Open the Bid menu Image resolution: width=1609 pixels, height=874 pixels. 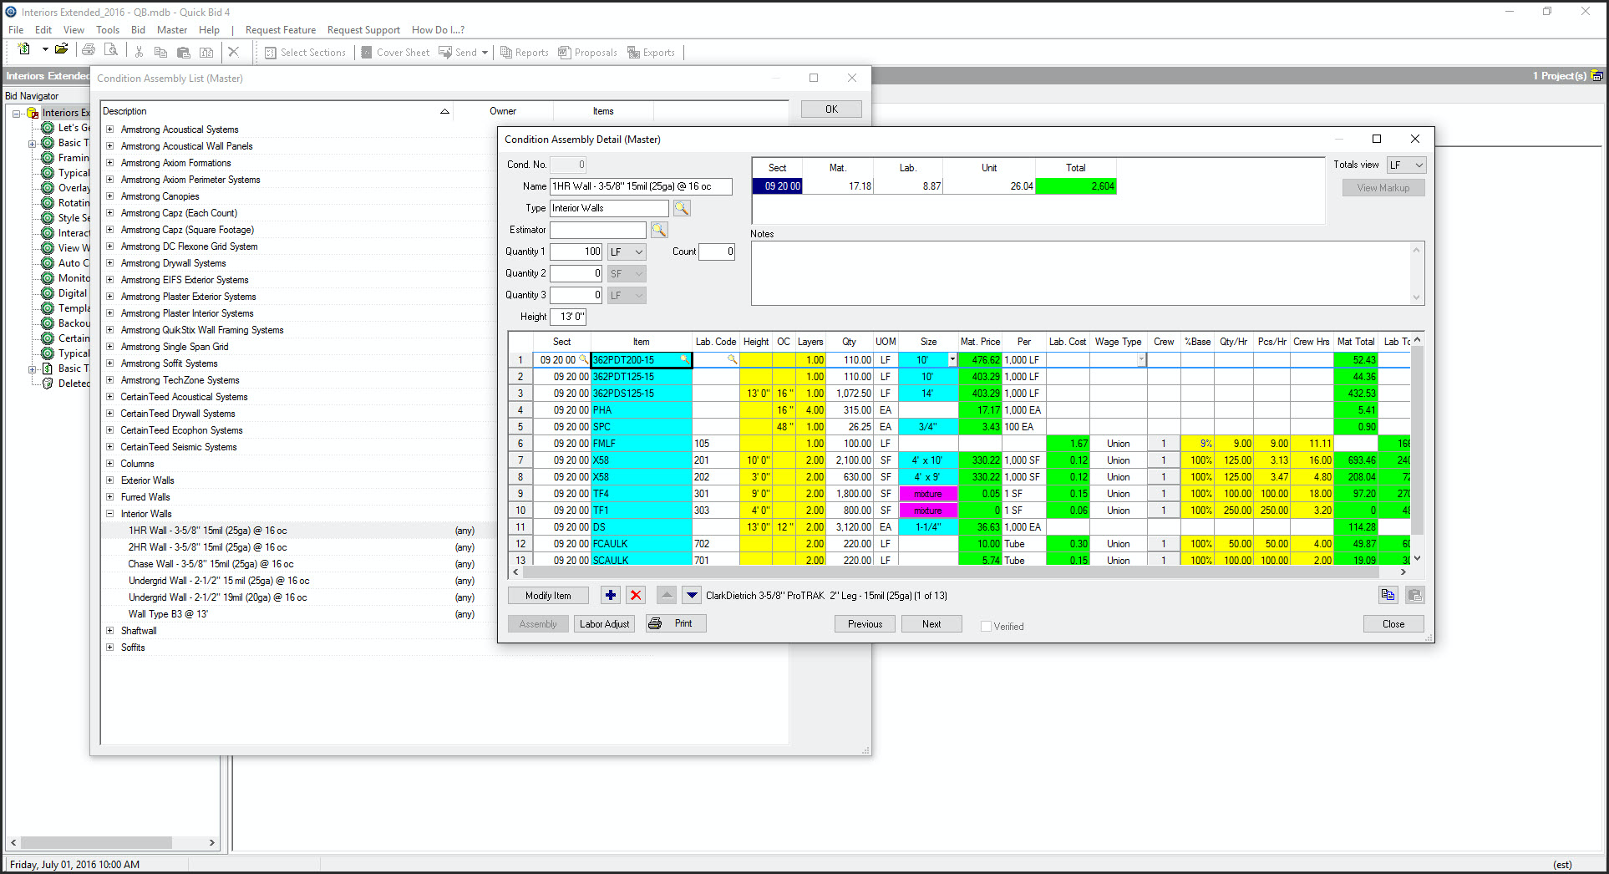pyautogui.click(x=139, y=30)
